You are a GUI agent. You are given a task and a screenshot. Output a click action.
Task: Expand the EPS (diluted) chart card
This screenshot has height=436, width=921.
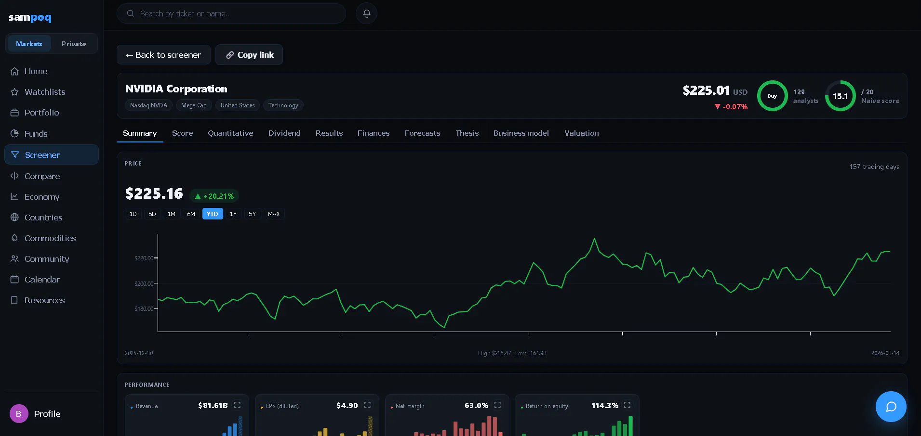(367, 405)
